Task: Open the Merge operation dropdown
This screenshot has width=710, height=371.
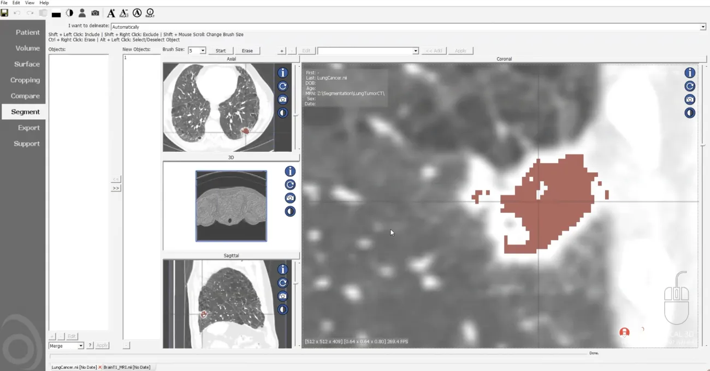Action: click(81, 346)
